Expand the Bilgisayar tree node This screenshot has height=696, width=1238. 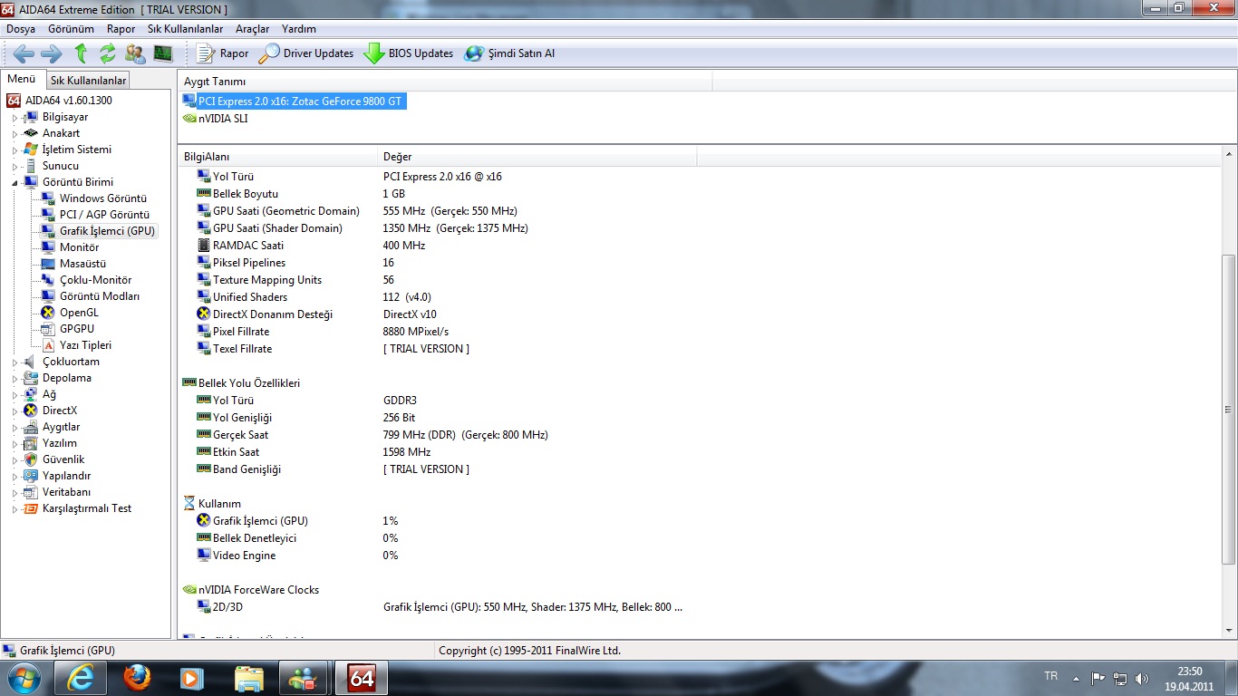15,118
